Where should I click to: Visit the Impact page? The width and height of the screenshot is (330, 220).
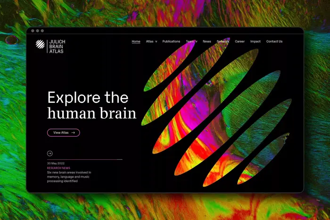coord(256,41)
